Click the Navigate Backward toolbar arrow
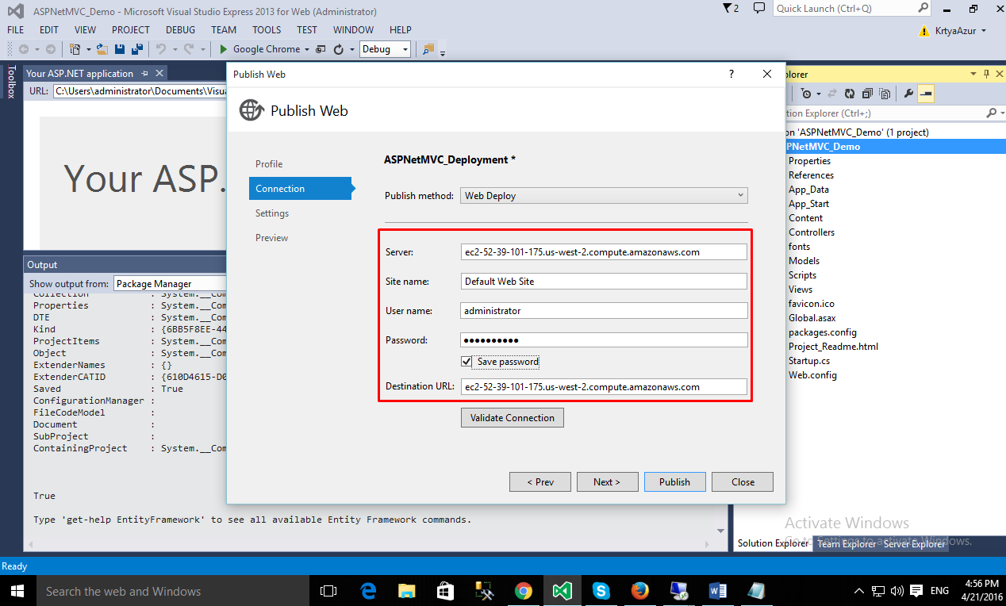This screenshot has width=1006, height=606. (x=24, y=49)
